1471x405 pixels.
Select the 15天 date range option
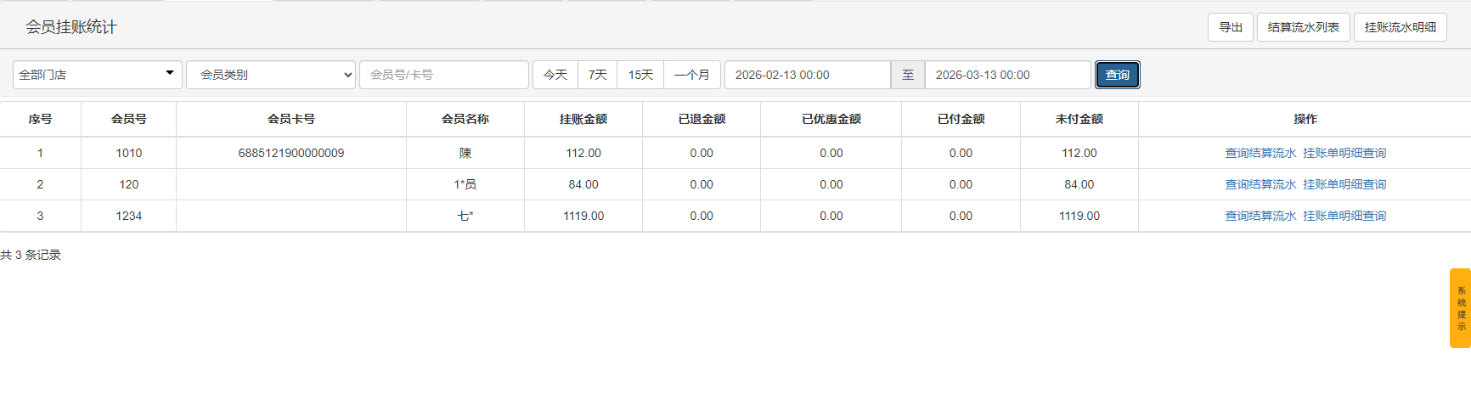(640, 75)
